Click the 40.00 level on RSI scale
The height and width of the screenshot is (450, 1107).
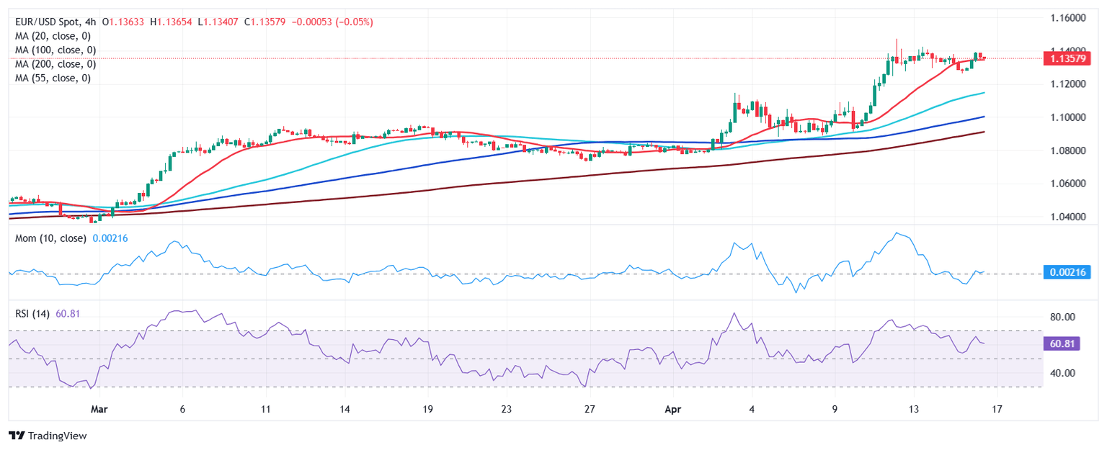pyautogui.click(x=1063, y=373)
